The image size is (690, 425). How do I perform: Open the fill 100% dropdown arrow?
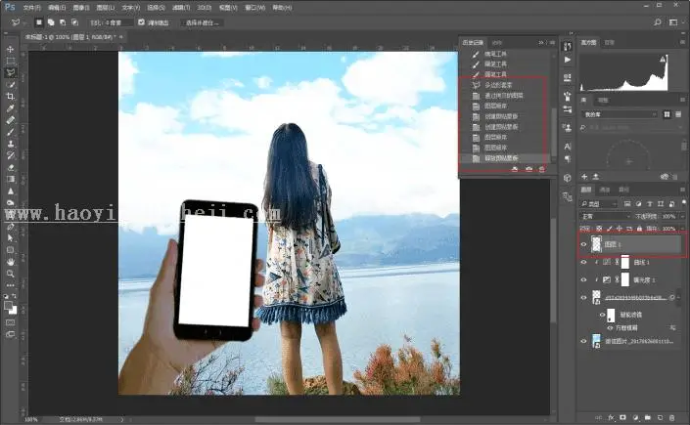pos(681,229)
